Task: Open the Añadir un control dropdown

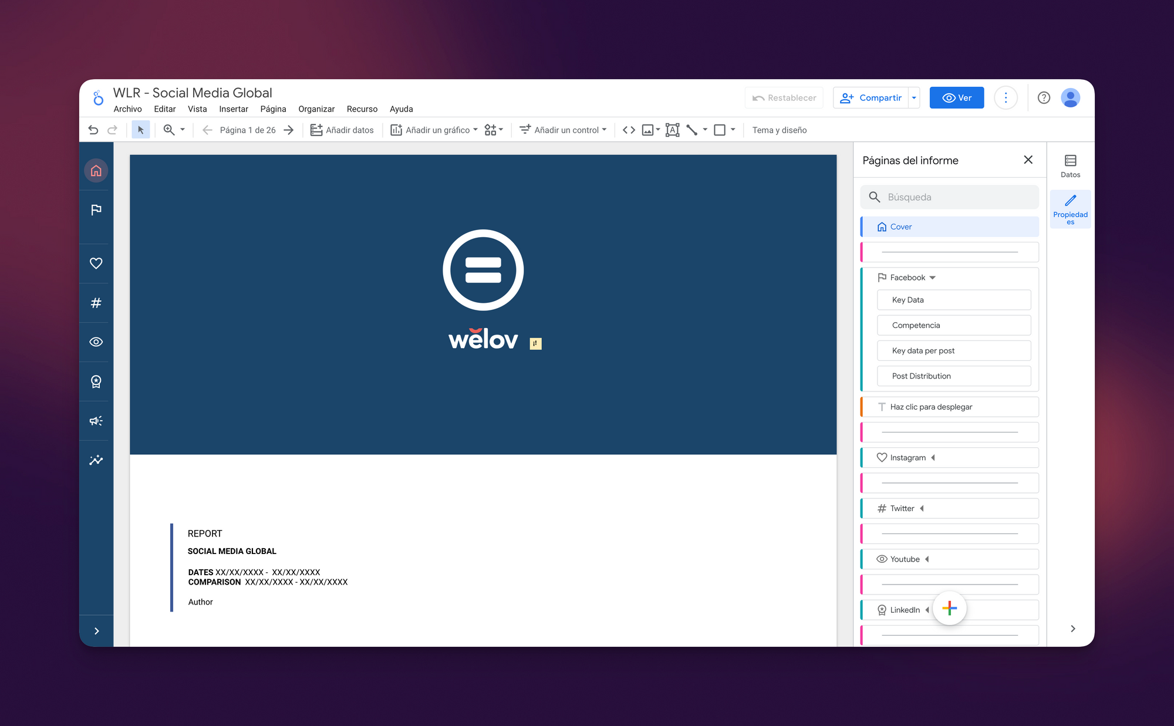Action: tap(563, 130)
